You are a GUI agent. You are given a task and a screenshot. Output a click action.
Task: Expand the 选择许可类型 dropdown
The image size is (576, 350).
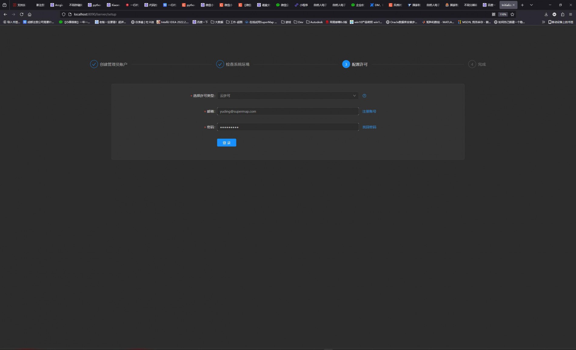(x=288, y=96)
